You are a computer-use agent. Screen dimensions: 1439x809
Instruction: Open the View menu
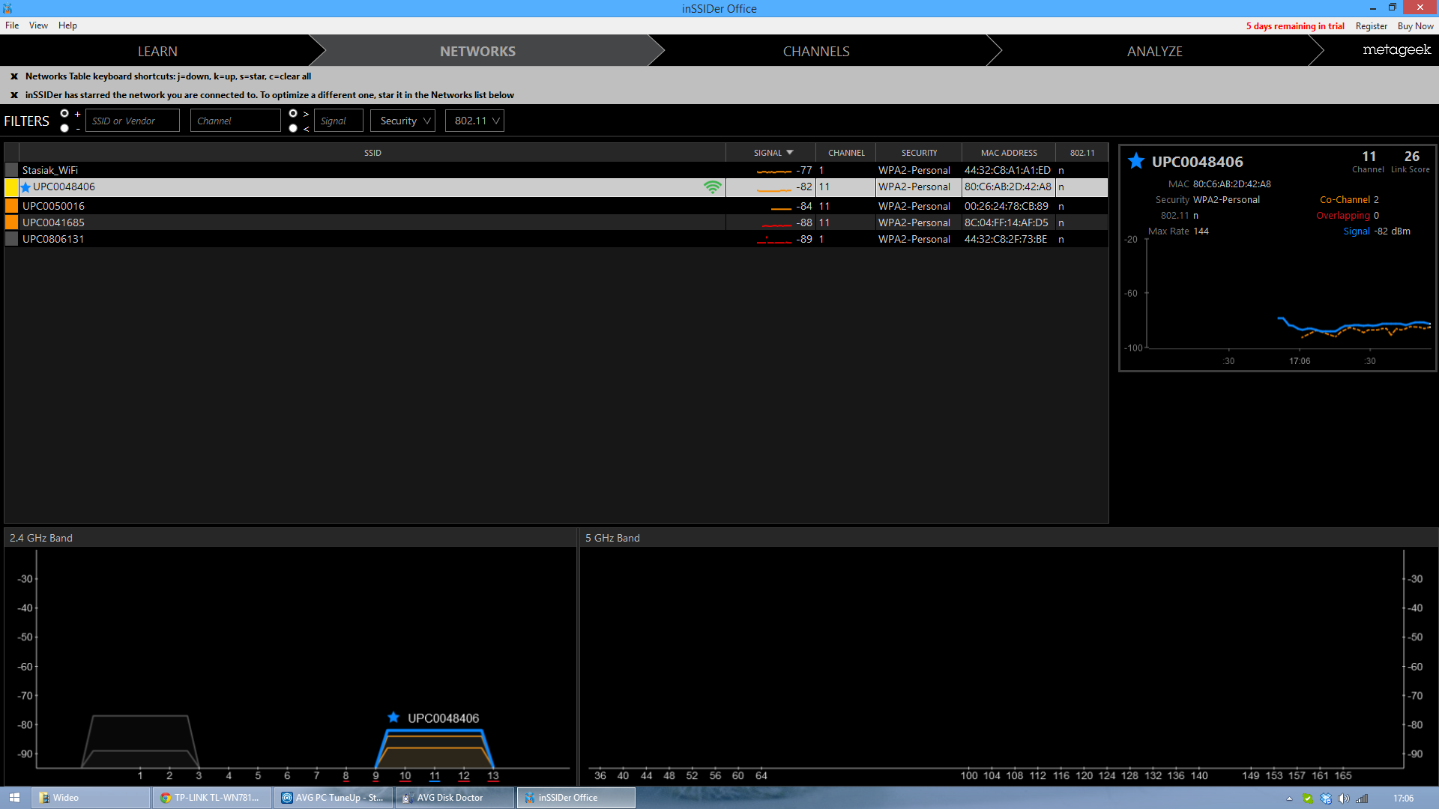pyautogui.click(x=38, y=25)
